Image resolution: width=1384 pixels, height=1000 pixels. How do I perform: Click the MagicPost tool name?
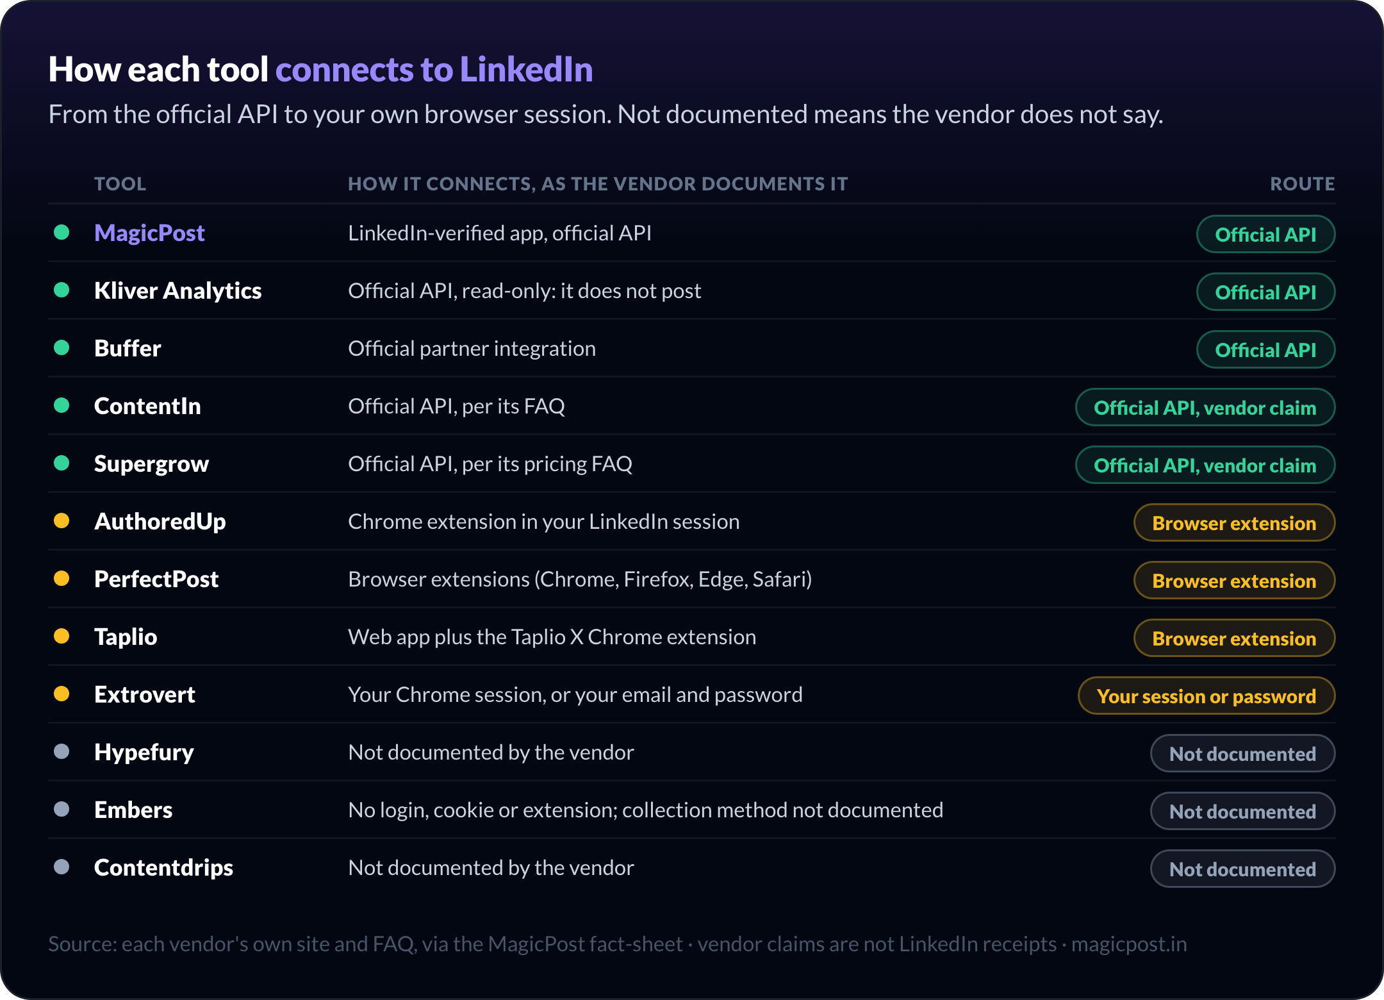pos(149,233)
